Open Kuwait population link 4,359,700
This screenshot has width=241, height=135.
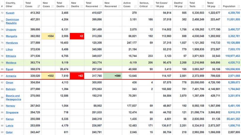point(234,13)
